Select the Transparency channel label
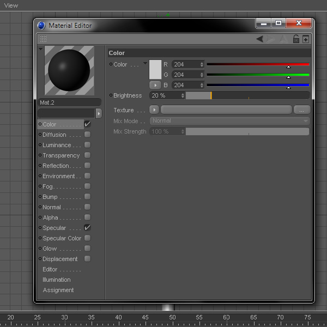This screenshot has height=327, width=327. pos(61,155)
